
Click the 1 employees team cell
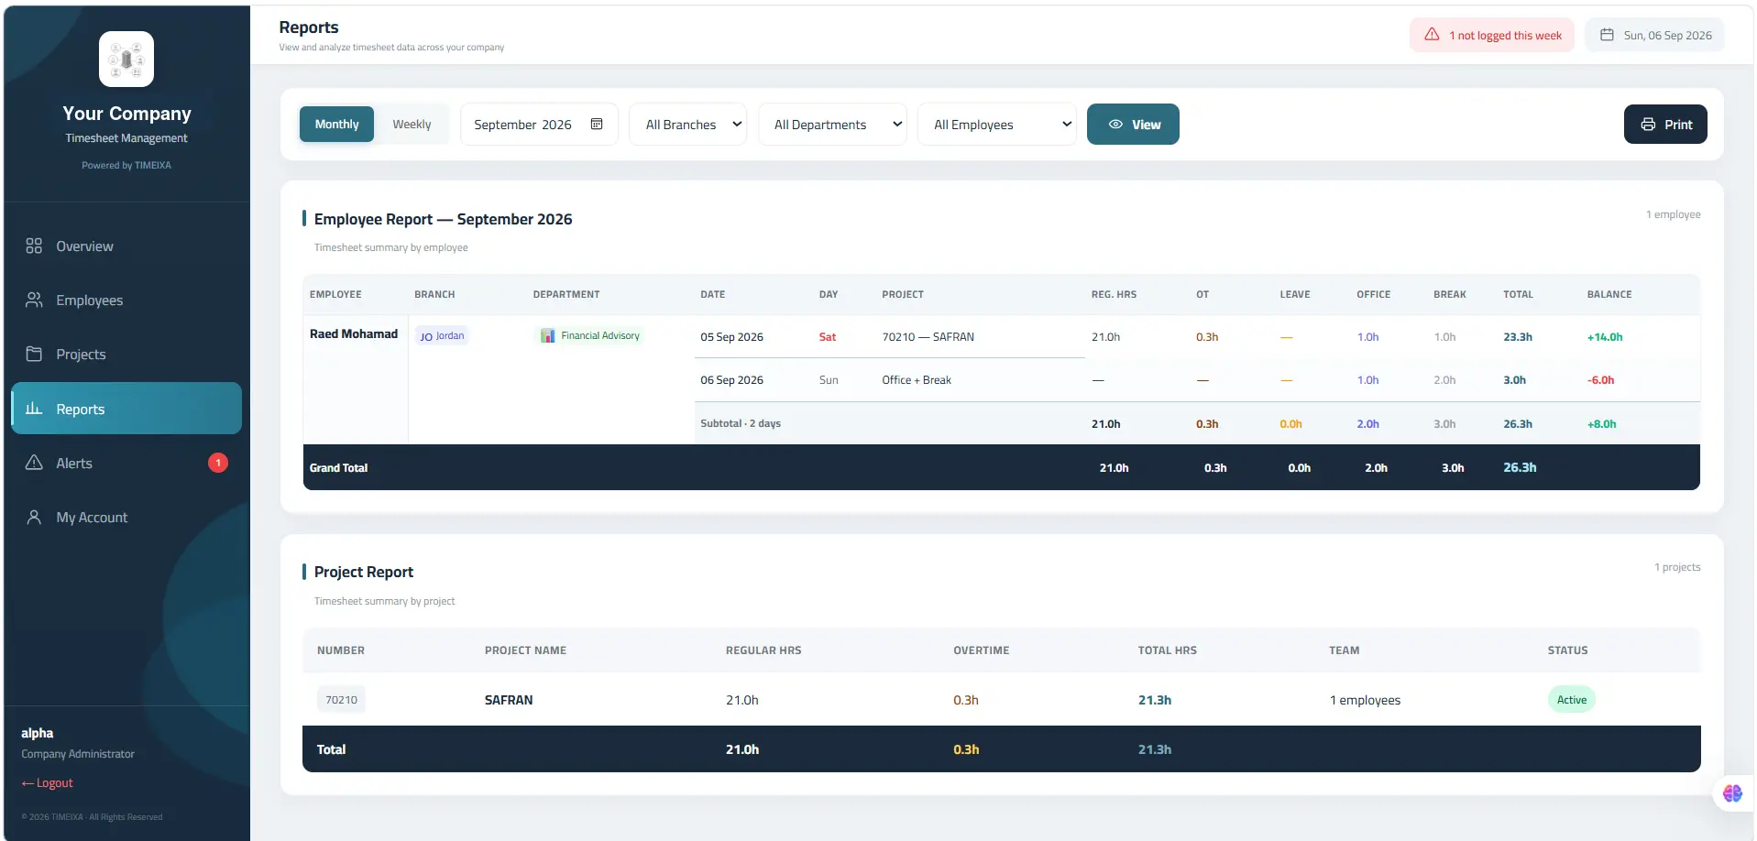1365,700
